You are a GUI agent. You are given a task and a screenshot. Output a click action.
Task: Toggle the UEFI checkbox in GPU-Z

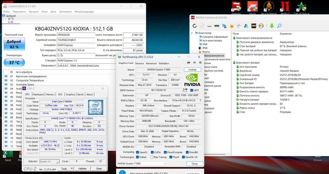(x=191, y=90)
